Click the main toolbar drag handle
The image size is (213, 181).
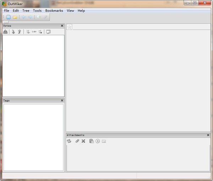point(4,17)
